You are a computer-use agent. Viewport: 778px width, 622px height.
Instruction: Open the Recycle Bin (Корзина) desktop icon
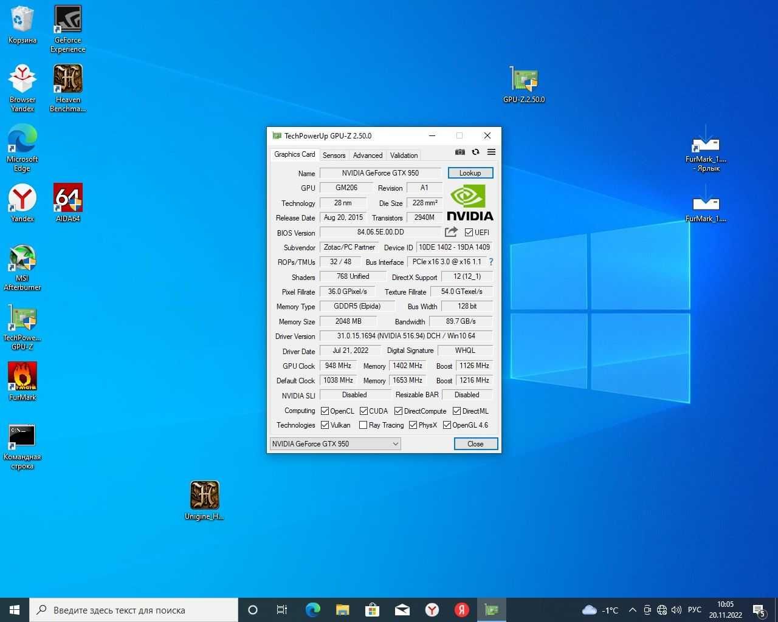[22, 26]
